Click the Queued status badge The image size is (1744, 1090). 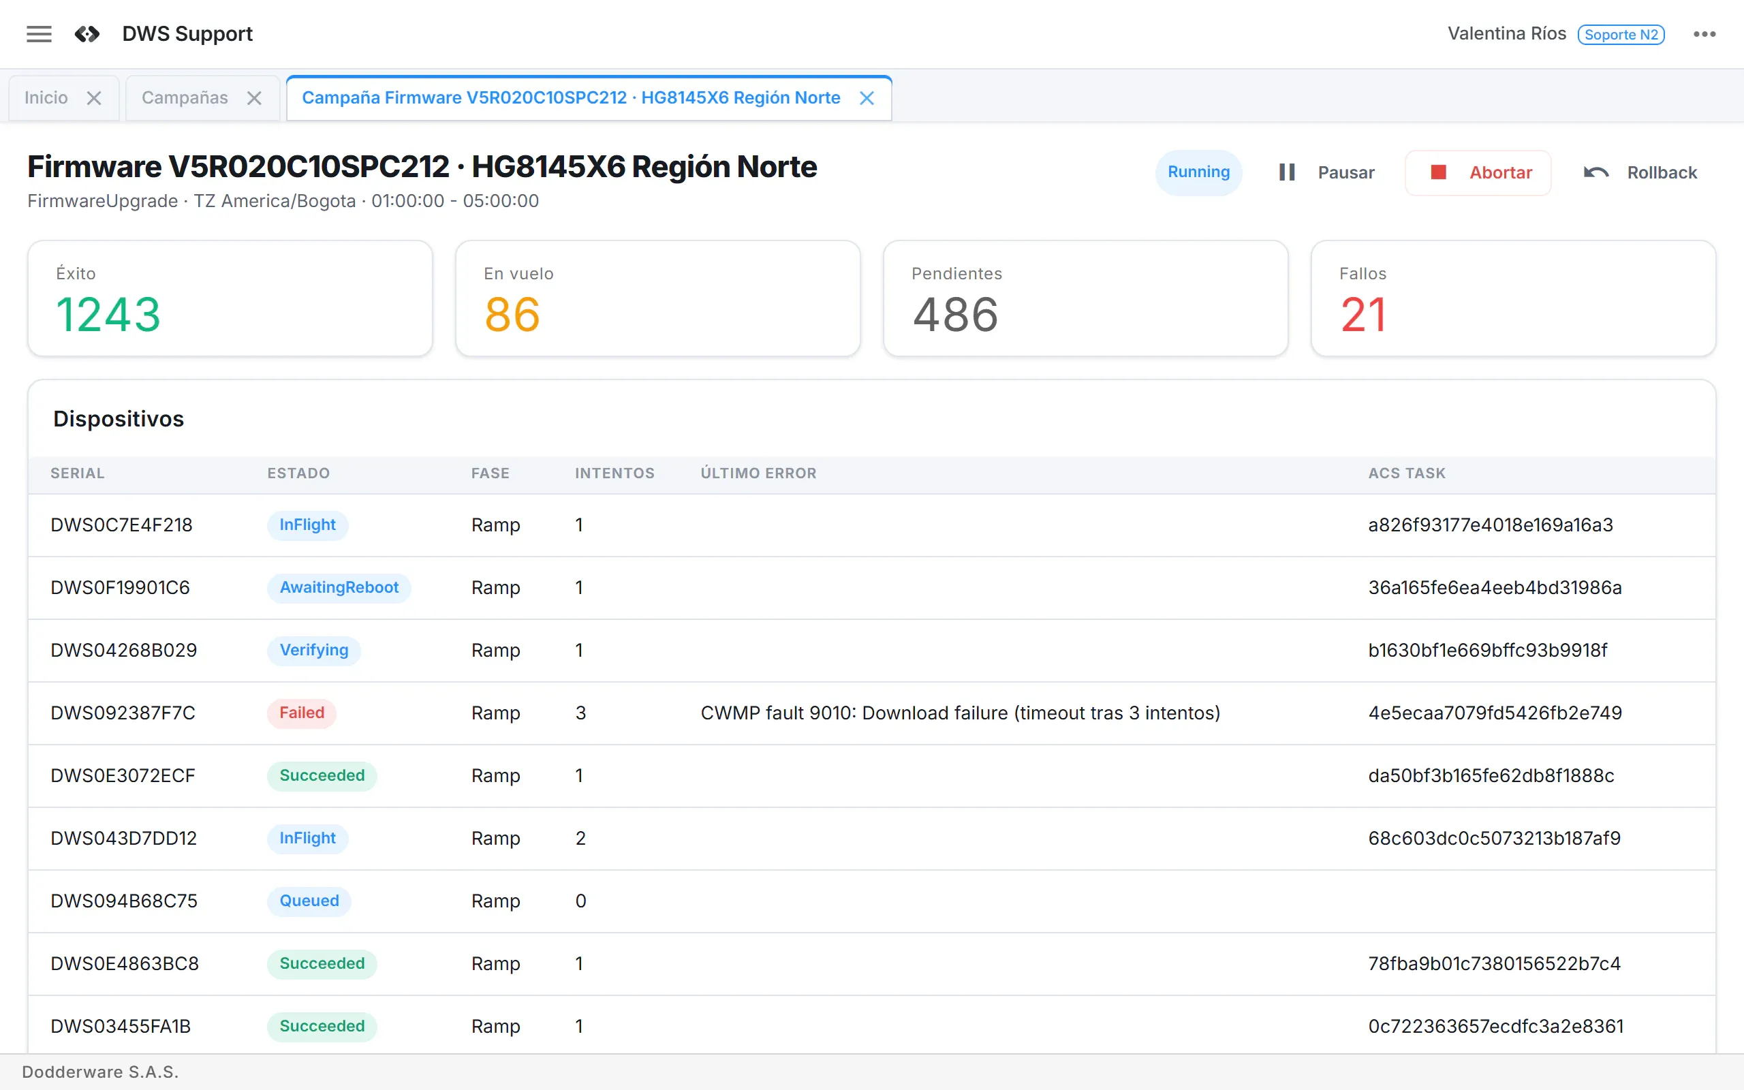(x=309, y=901)
